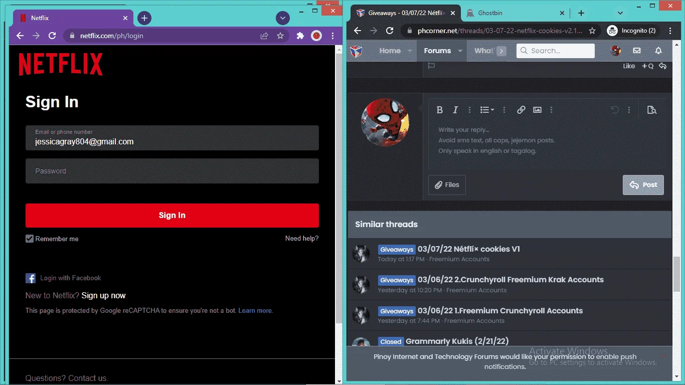Insert an image in the reply editor
Image resolution: width=685 pixels, height=385 pixels.
[537, 110]
